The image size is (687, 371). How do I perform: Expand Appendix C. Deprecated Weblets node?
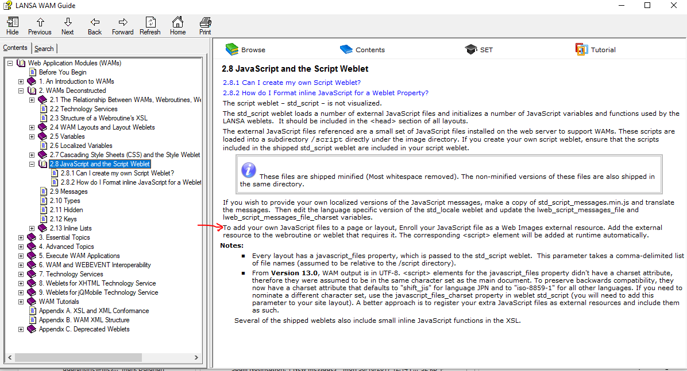(x=21, y=330)
